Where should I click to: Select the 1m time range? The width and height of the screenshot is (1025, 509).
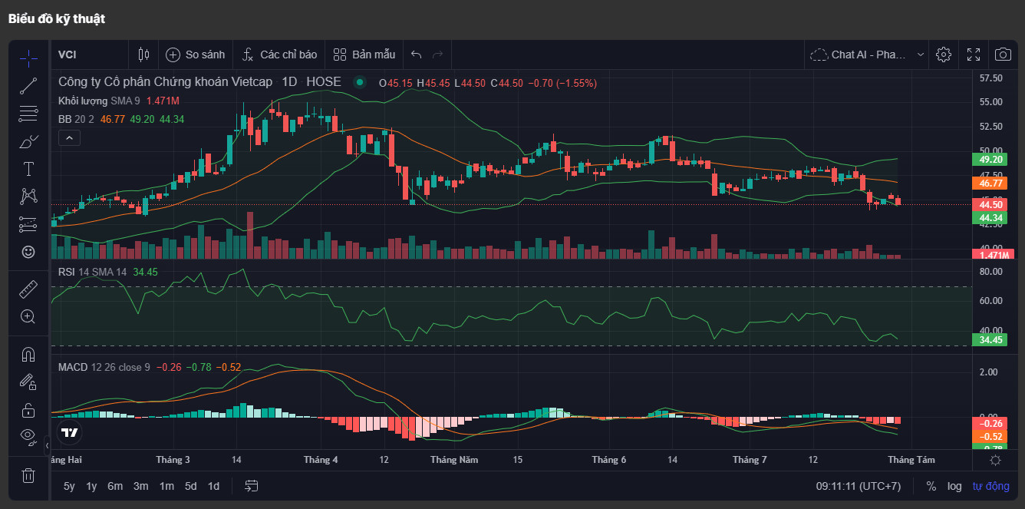point(166,486)
